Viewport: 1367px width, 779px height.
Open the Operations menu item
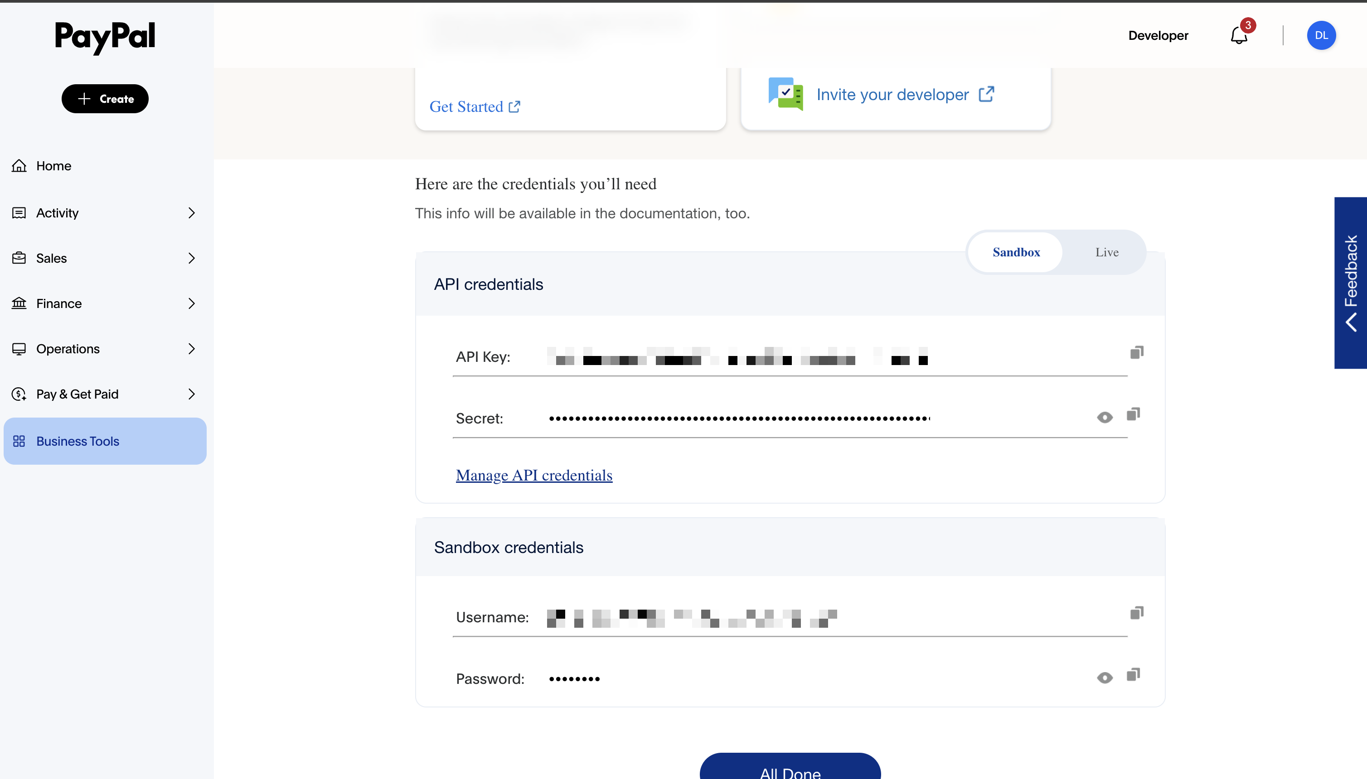pyautogui.click(x=105, y=349)
